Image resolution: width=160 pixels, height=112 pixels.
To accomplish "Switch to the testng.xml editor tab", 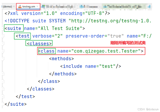I will (x=28, y=7).
